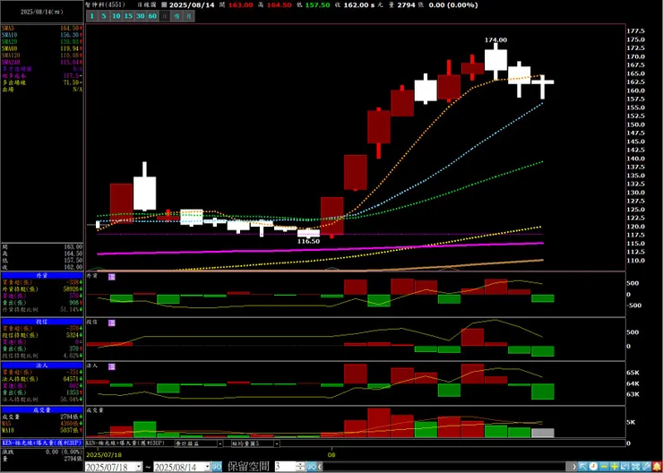Click the 174.00 high price label
663x473 pixels.
(x=495, y=39)
